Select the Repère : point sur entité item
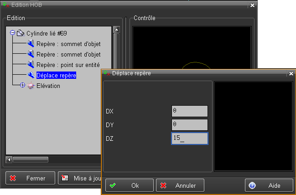Image resolution: width=296 pixels, height=195 pixels. 68,65
